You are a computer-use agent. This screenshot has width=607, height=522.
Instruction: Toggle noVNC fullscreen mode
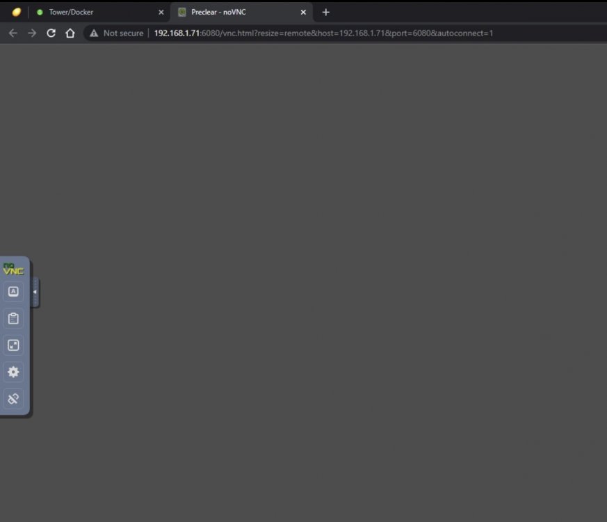pyautogui.click(x=13, y=345)
